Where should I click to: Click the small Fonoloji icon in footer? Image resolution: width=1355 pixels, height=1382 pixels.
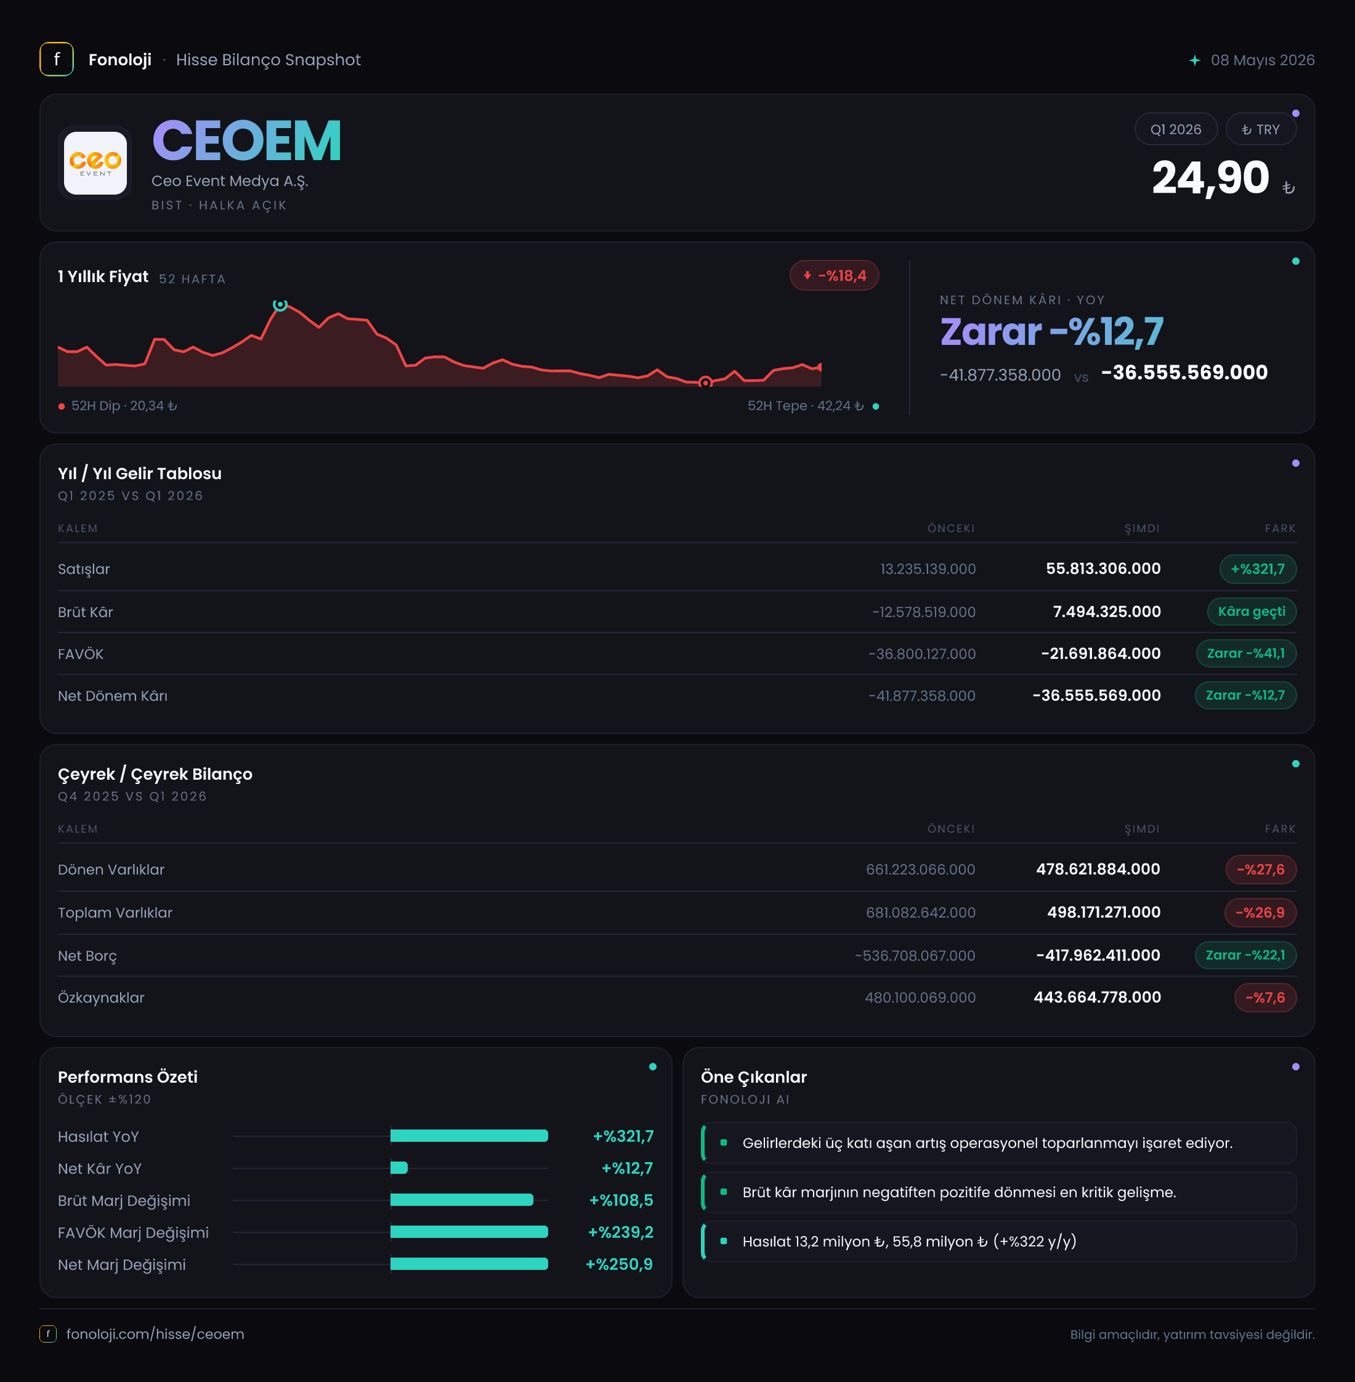click(47, 1333)
